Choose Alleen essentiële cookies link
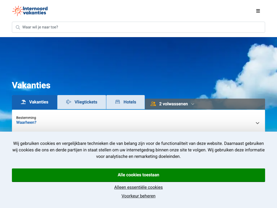The height and width of the screenshot is (208, 277). pyautogui.click(x=138, y=187)
